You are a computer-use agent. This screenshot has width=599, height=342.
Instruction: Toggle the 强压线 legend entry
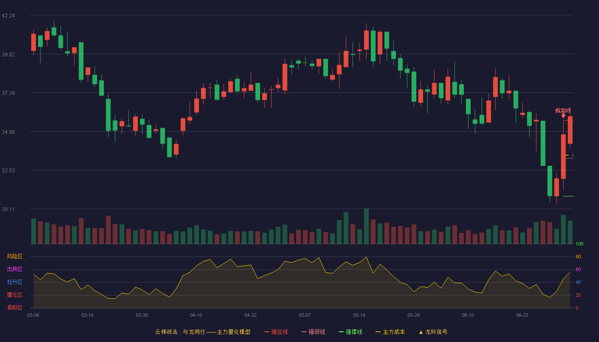(276, 332)
